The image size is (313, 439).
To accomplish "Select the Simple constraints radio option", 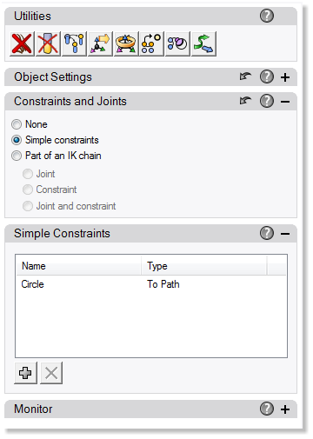I will pyautogui.click(x=17, y=140).
